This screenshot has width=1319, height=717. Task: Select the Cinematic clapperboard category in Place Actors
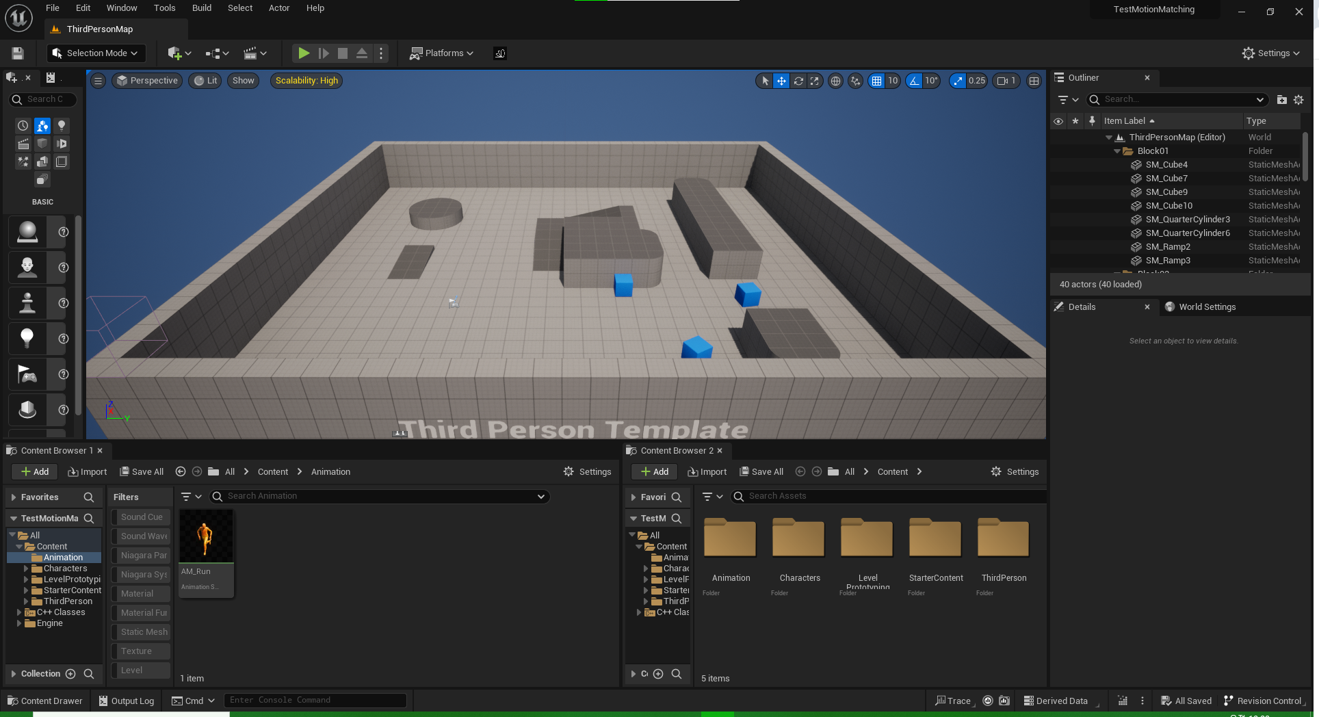(x=23, y=144)
